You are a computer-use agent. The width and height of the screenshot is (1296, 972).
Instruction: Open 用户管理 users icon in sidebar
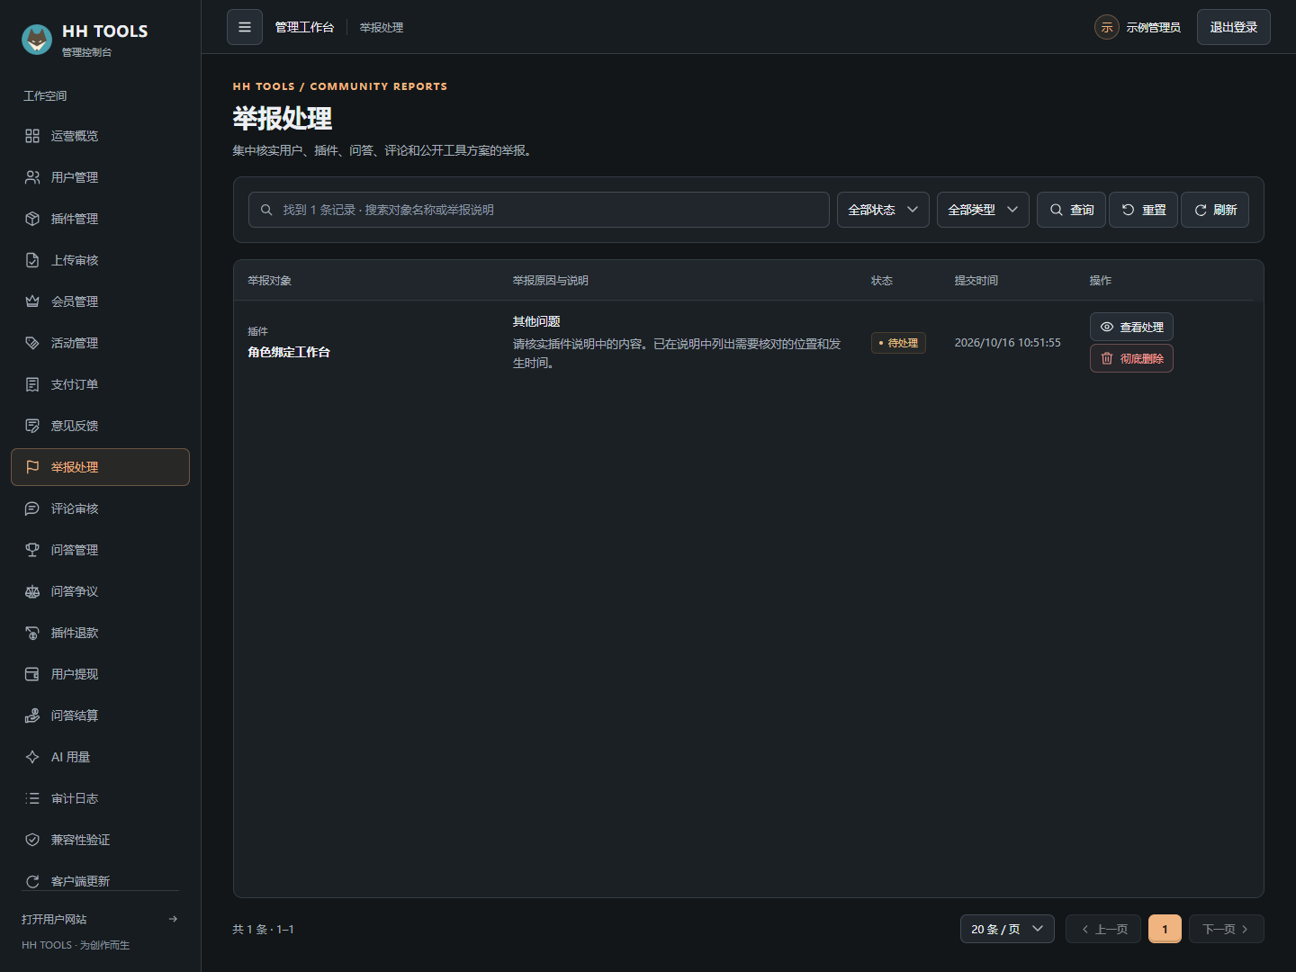32,177
